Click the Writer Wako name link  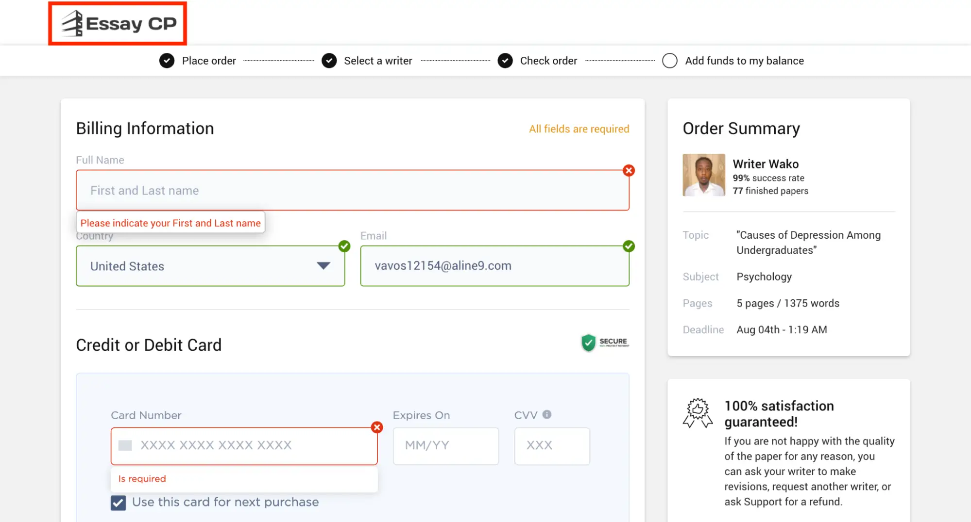coord(766,164)
